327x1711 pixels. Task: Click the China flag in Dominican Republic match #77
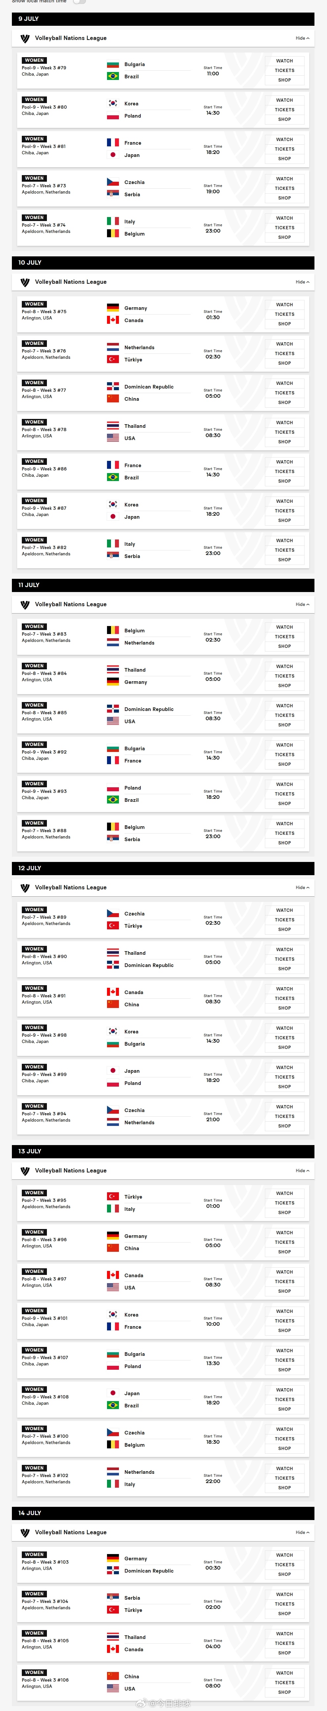click(x=113, y=398)
